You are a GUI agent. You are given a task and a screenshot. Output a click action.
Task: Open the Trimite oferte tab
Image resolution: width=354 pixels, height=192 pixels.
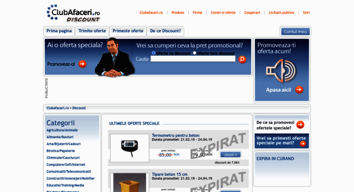coord(92,31)
